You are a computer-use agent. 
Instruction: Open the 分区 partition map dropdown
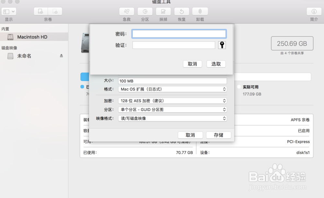(x=173, y=110)
